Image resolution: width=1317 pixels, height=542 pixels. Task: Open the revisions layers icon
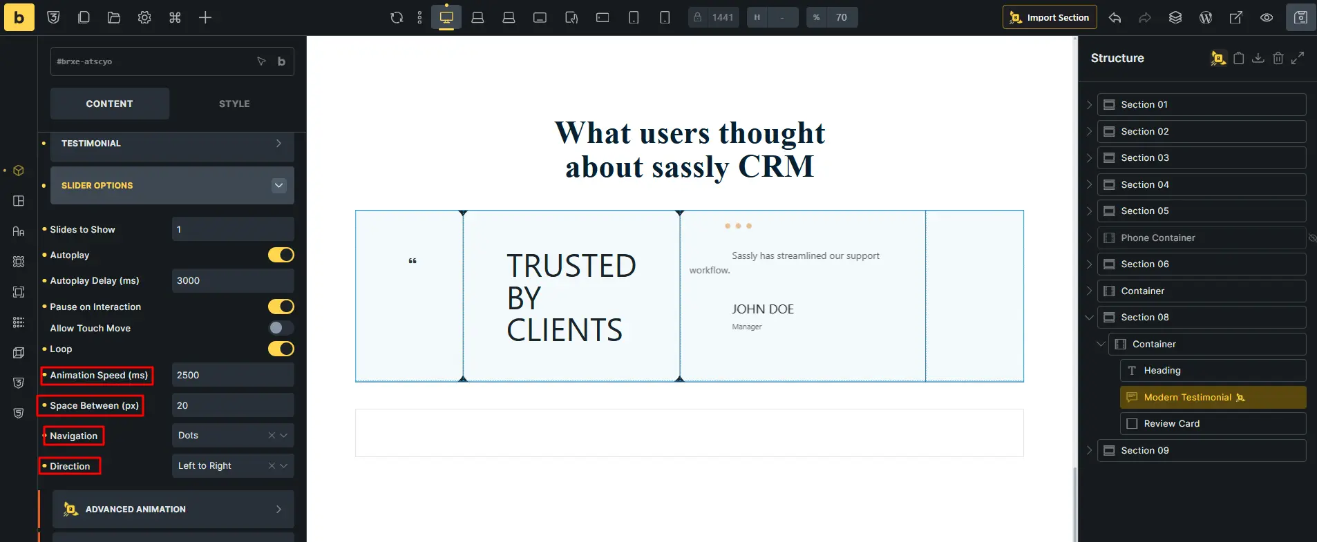coord(1175,17)
